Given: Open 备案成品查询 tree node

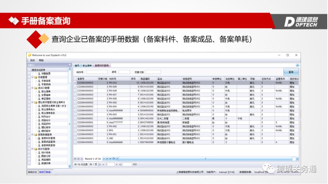Looking at the screenshot, I should tap(48, 141).
